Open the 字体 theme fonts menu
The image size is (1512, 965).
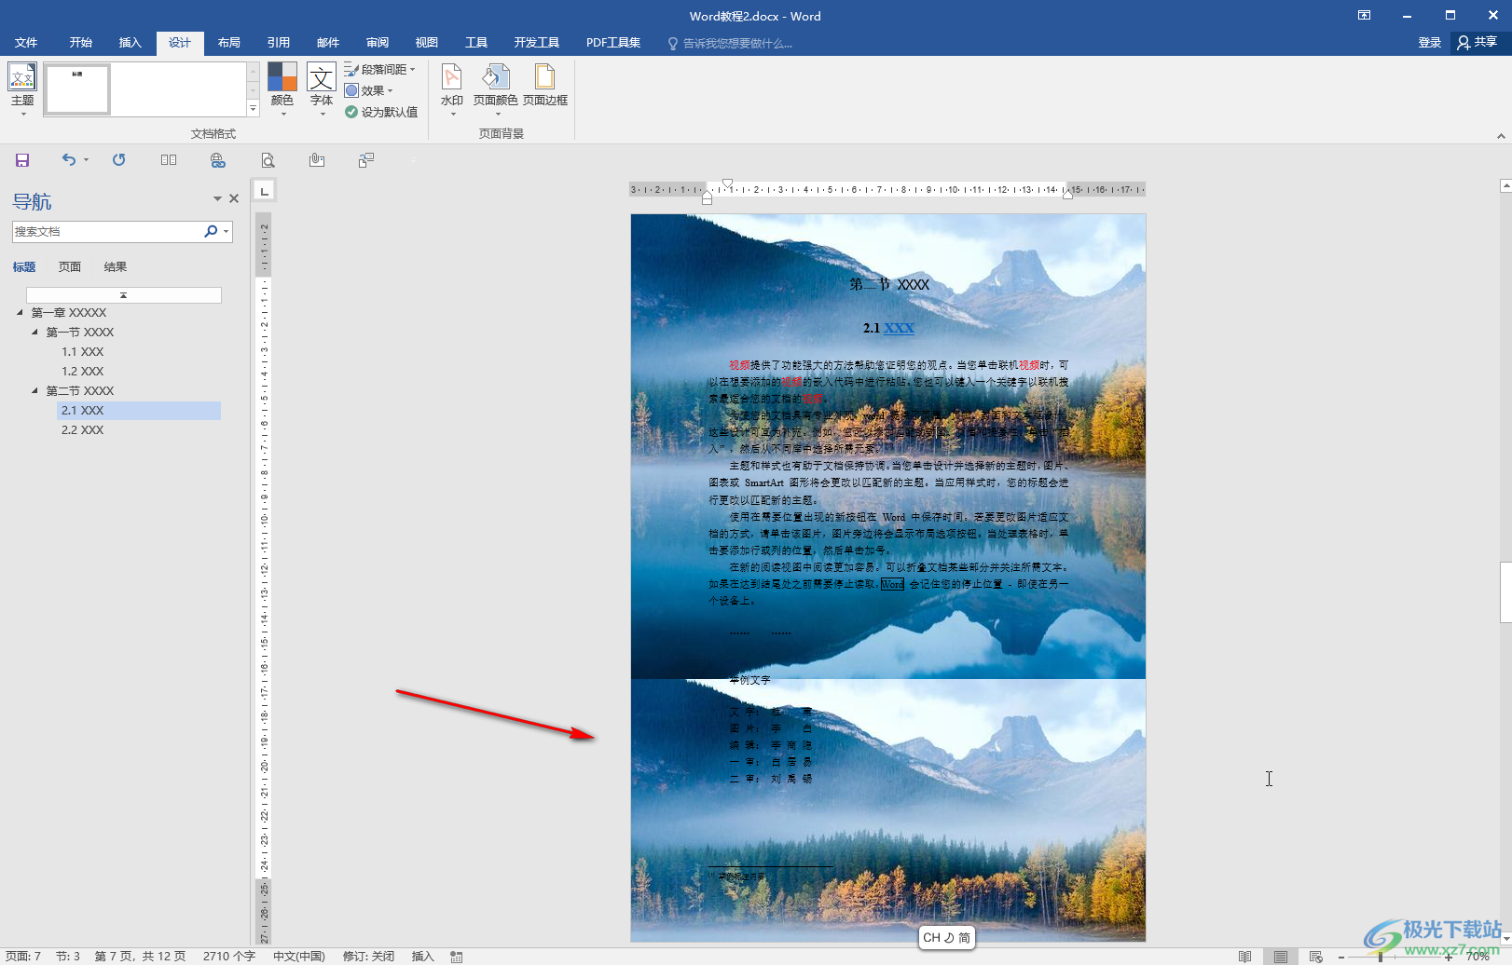(x=322, y=89)
